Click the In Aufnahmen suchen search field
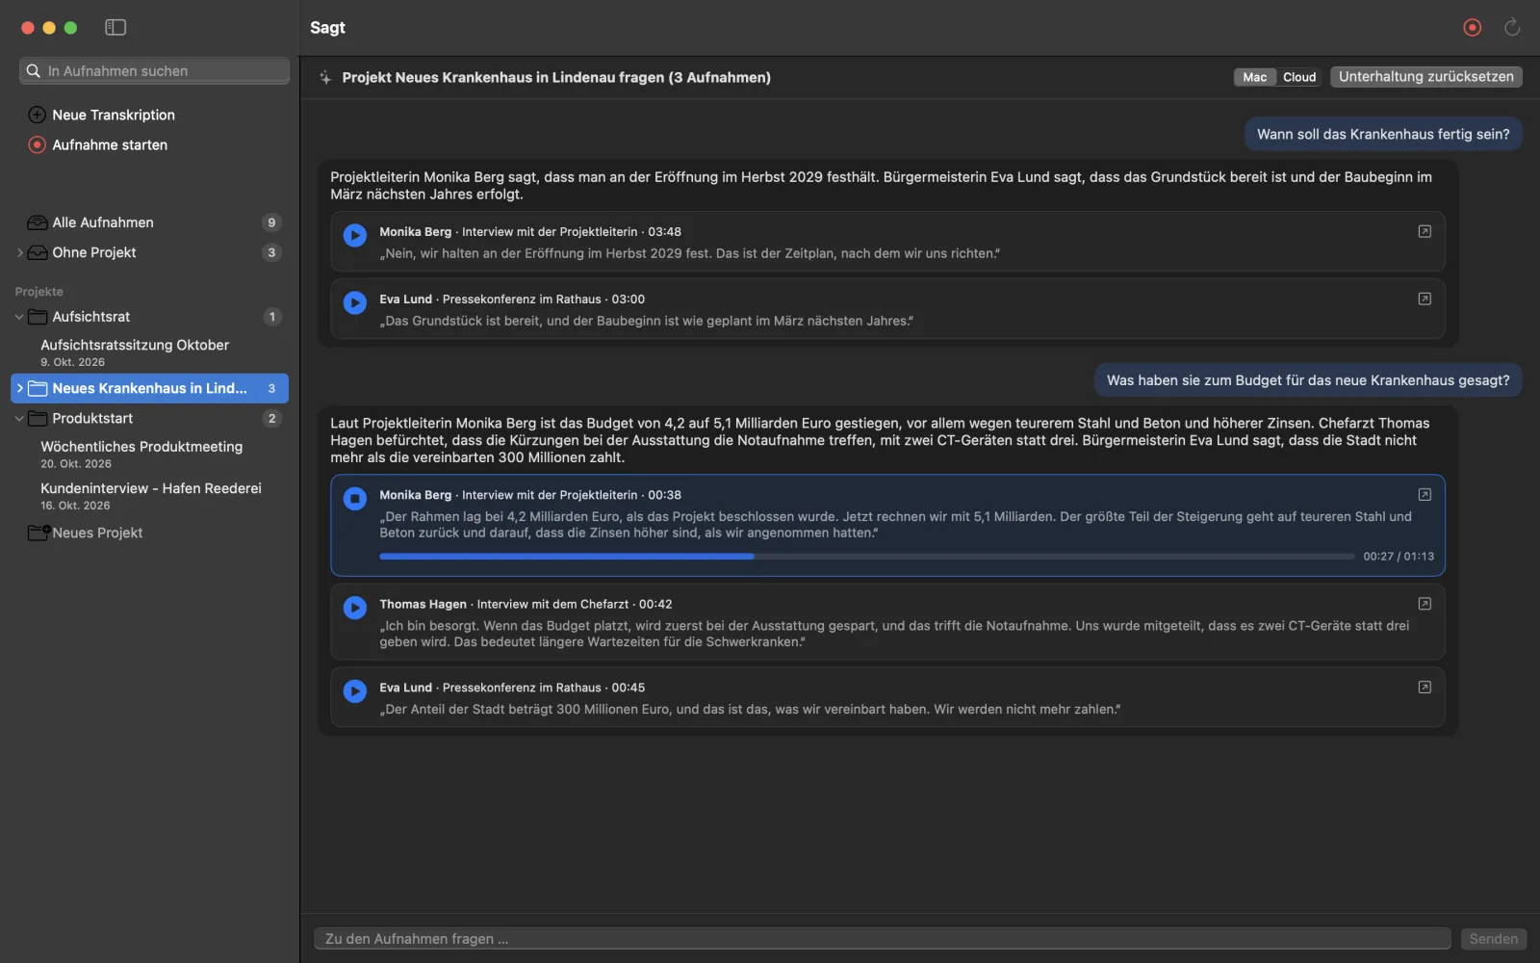 click(154, 71)
